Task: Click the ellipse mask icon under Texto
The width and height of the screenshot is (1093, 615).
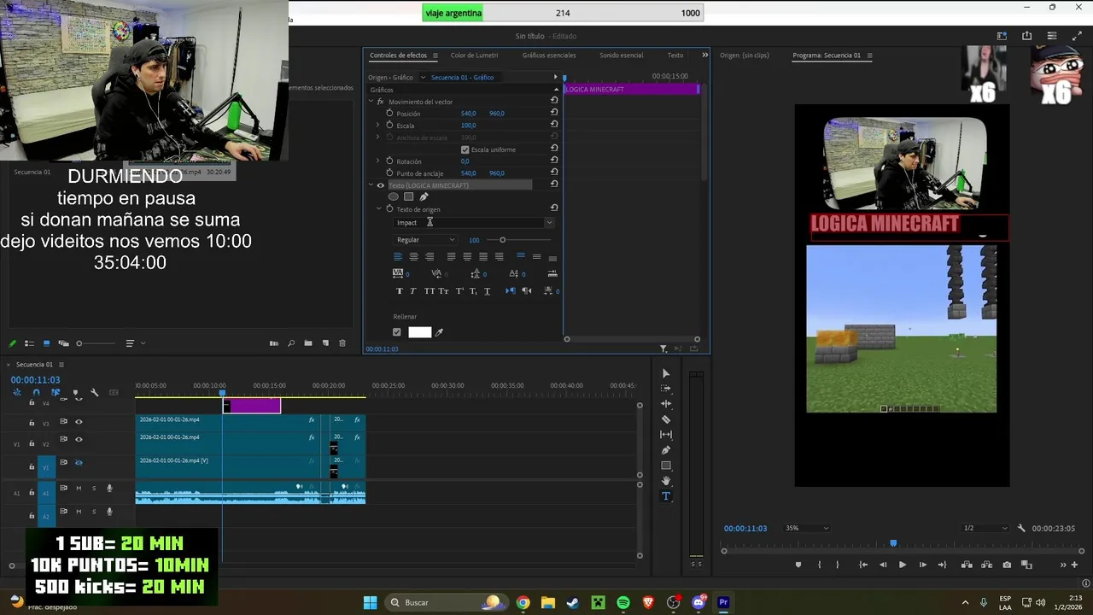Action: [x=394, y=197]
